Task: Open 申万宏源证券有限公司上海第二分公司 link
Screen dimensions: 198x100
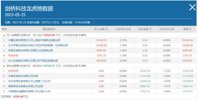Action: pyautogui.click(x=29, y=81)
